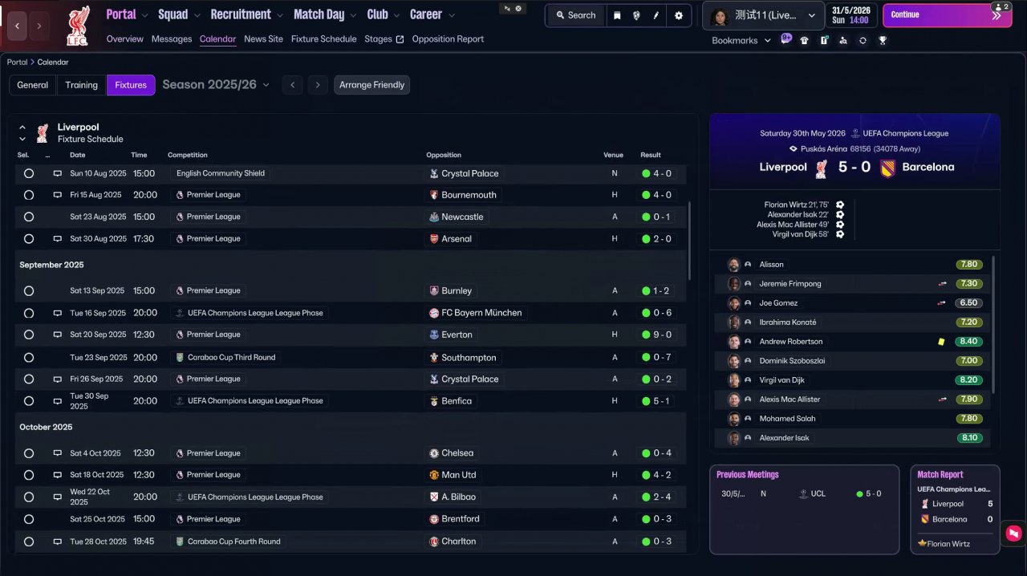Image resolution: width=1027 pixels, height=576 pixels.
Task: Open the Club dropdown menu
Action: pyautogui.click(x=384, y=14)
